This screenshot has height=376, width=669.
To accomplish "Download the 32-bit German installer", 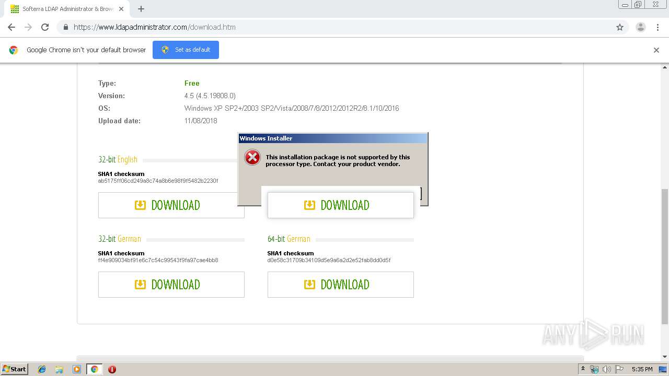I will pyautogui.click(x=171, y=285).
